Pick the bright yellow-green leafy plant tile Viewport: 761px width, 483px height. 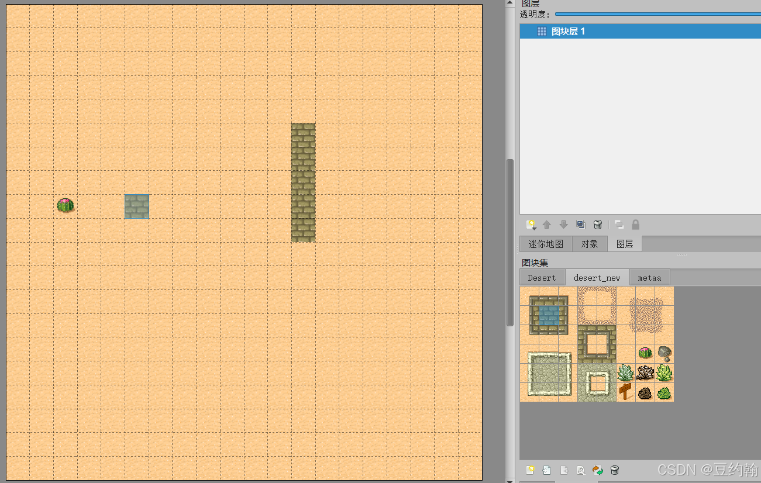coord(664,372)
